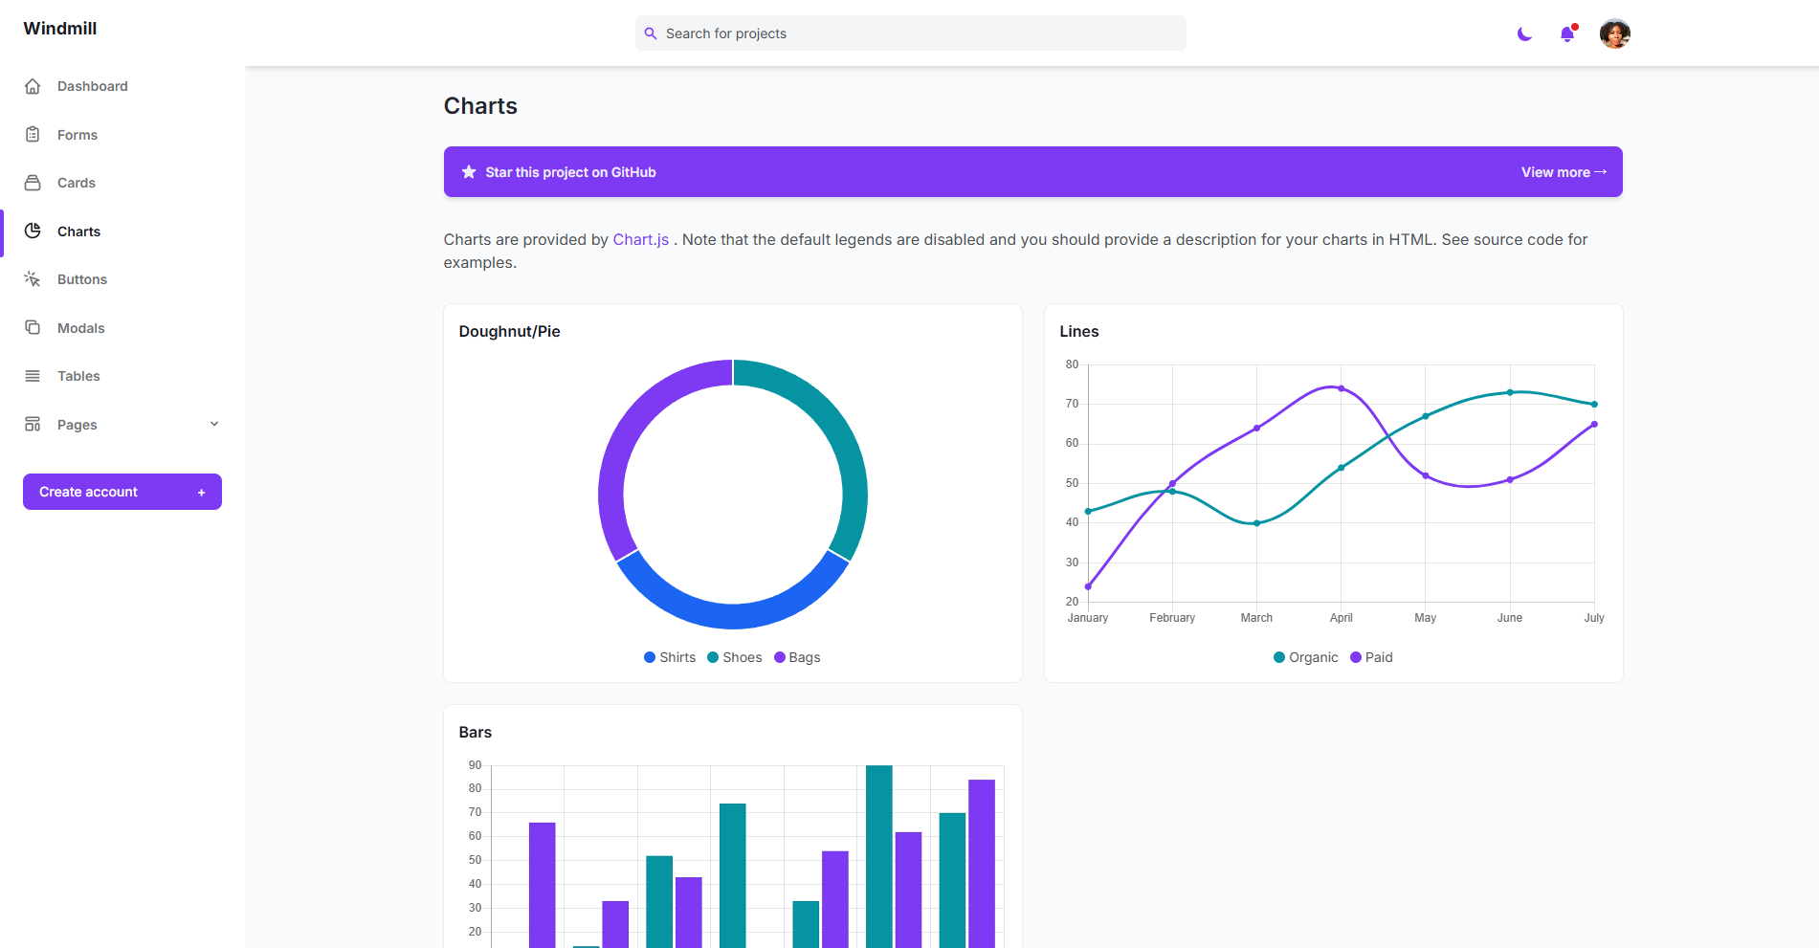The image size is (1819, 948).
Task: Click the tallest teal bar in Bars chart
Action: coord(879,856)
